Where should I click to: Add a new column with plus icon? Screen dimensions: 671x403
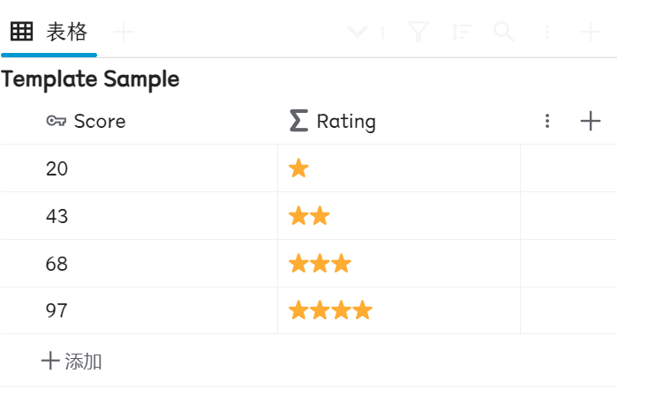click(590, 122)
